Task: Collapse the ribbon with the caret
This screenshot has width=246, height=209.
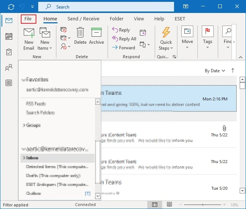Action: (x=240, y=57)
